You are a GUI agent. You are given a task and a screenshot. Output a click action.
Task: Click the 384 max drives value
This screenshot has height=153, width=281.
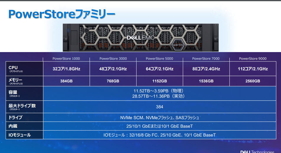click(160, 107)
